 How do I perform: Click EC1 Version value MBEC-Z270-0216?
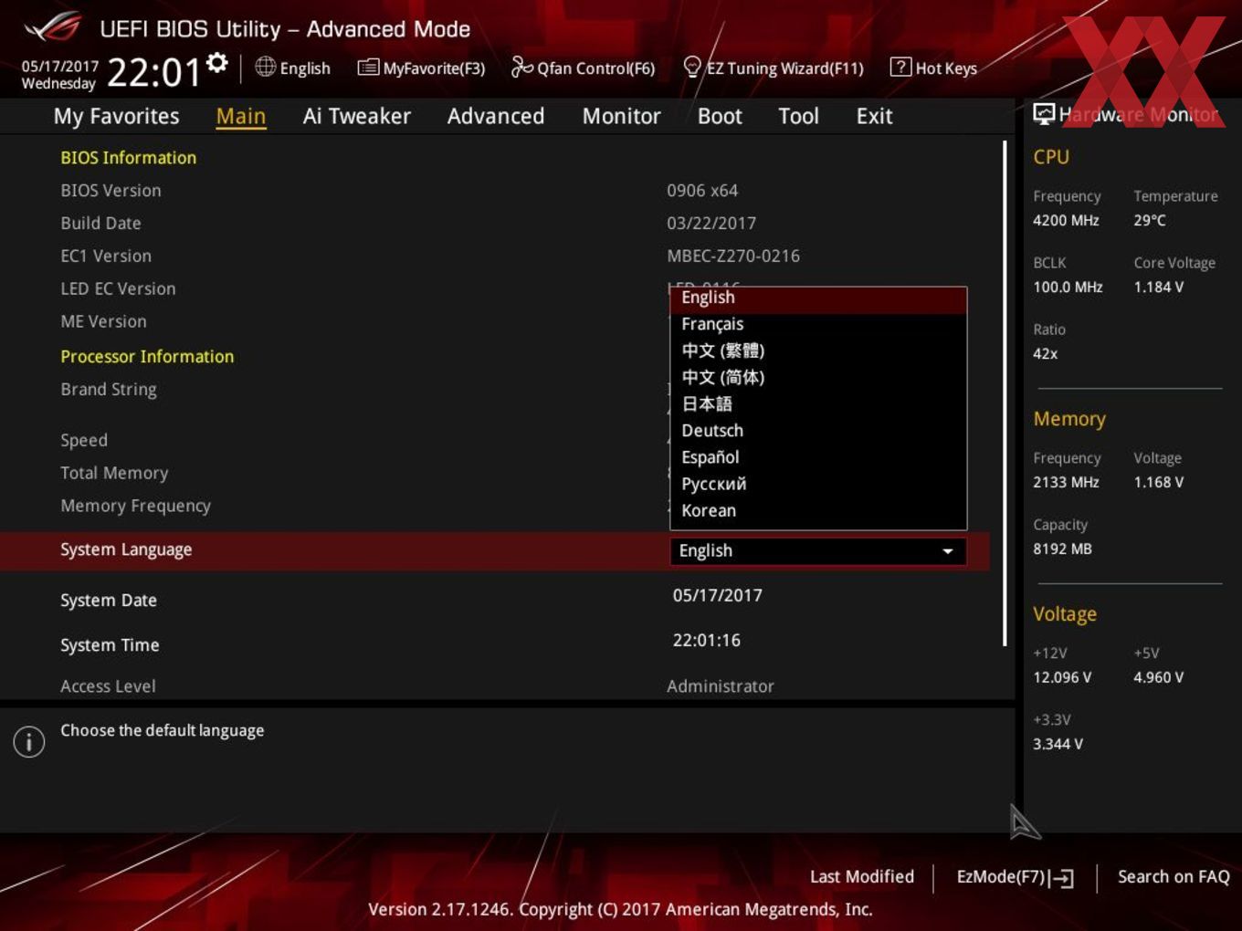tap(733, 256)
